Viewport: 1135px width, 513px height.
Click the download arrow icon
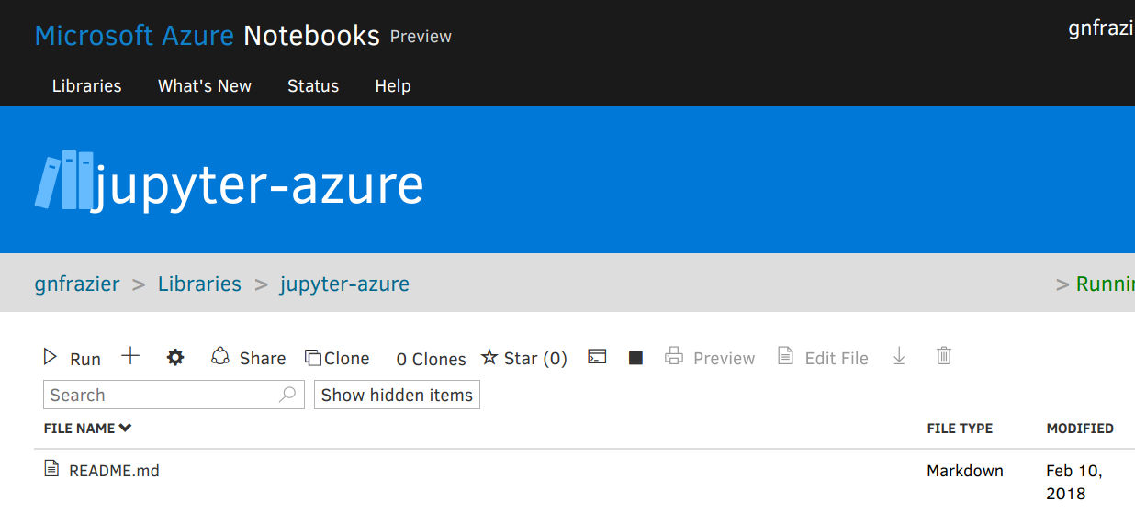pos(899,356)
